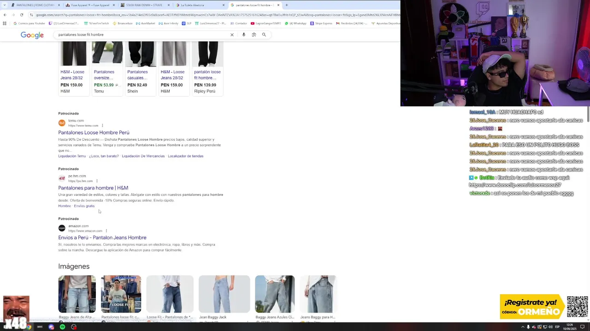Switch to STASH RAW DENIM – STRAFE tab
The image size is (590, 331).
(x=145, y=5)
